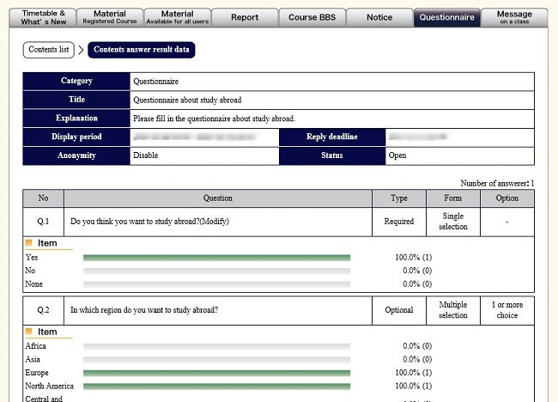This screenshot has height=402, width=558.
Task: Click the orange Item icon under Q.1
Action: [29, 243]
